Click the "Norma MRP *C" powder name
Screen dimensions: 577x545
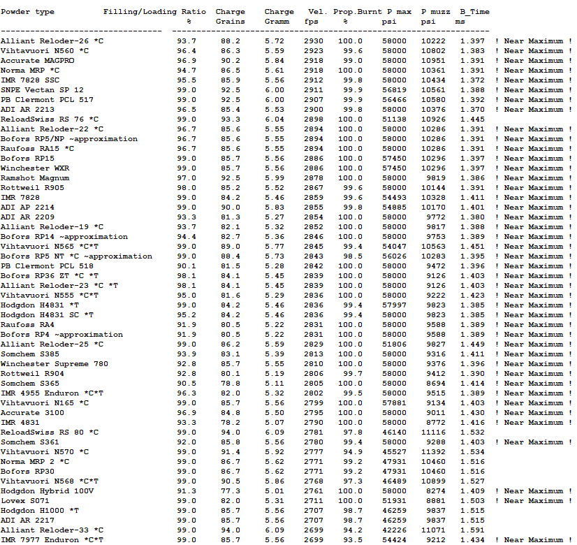pos(30,71)
